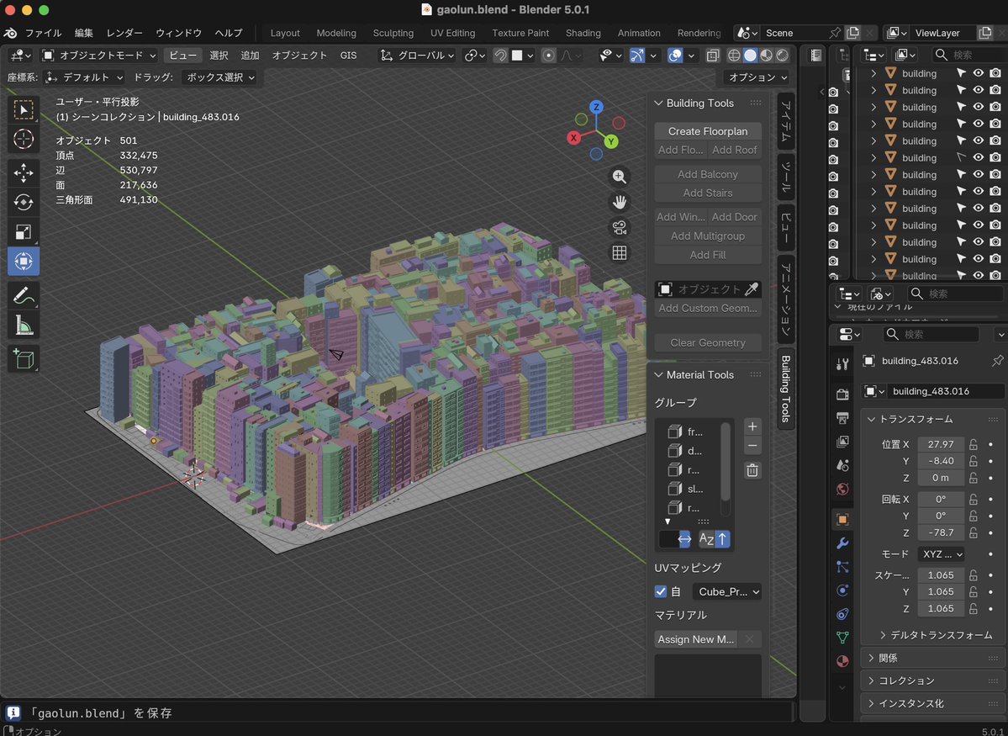Click the camera view icon in viewport gizmos
Screen dimensions: 1008x736
[620, 225]
